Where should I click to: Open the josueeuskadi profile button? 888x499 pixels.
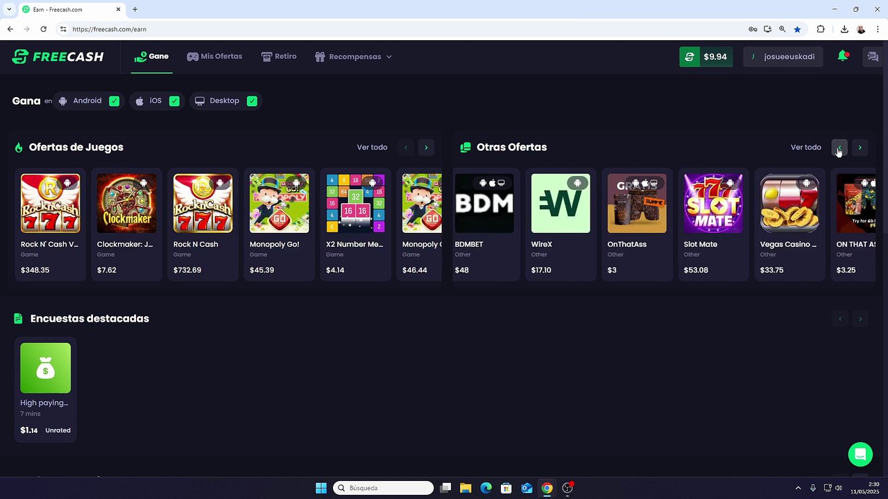[783, 57]
